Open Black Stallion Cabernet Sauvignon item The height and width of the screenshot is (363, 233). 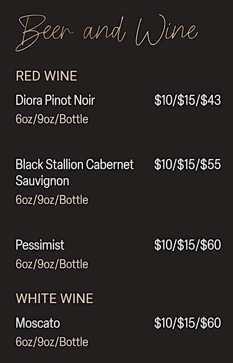coord(74,173)
